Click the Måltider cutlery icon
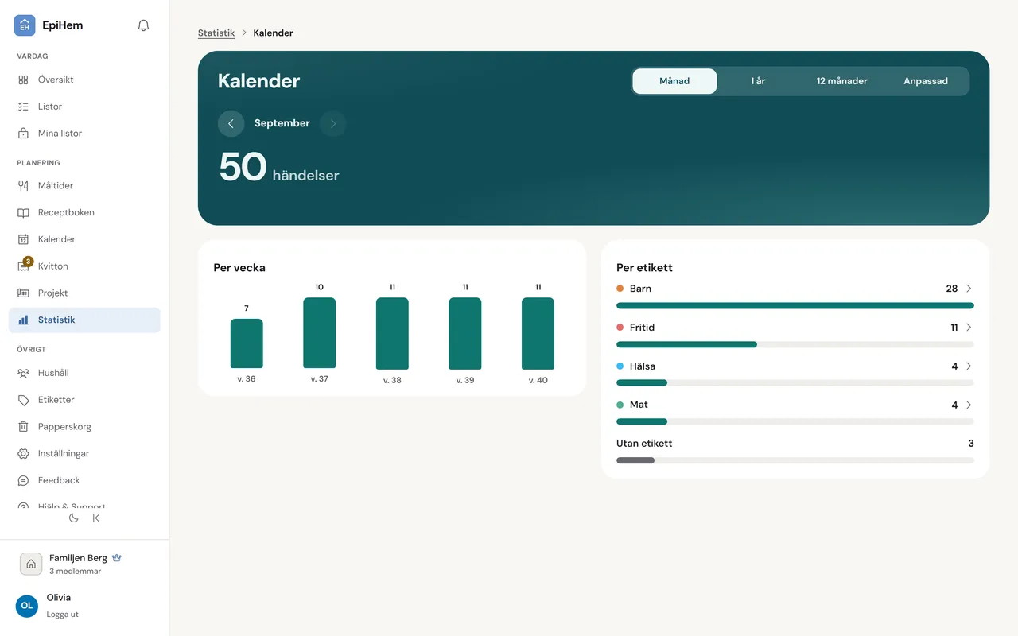 [24, 186]
